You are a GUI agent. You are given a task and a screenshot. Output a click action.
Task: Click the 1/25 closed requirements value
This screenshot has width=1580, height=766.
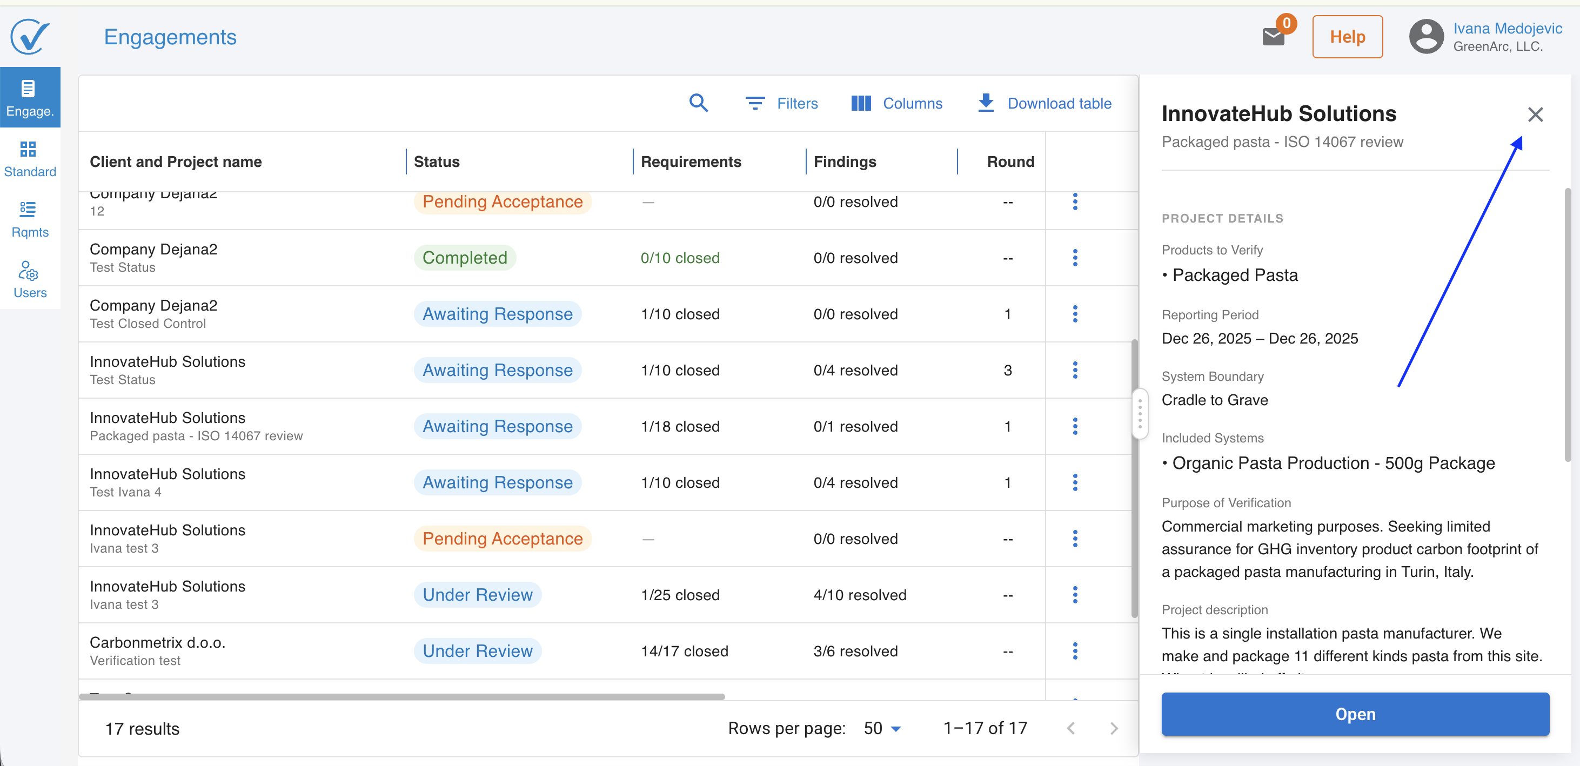pos(680,594)
